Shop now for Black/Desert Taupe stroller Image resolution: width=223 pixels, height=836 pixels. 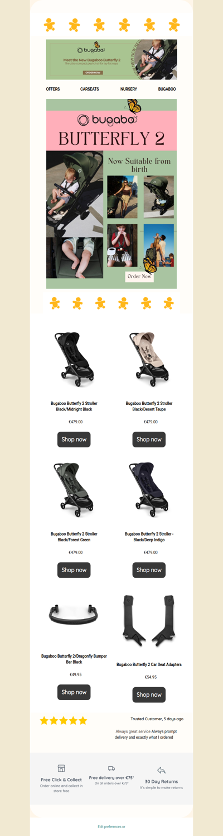pos(149,440)
